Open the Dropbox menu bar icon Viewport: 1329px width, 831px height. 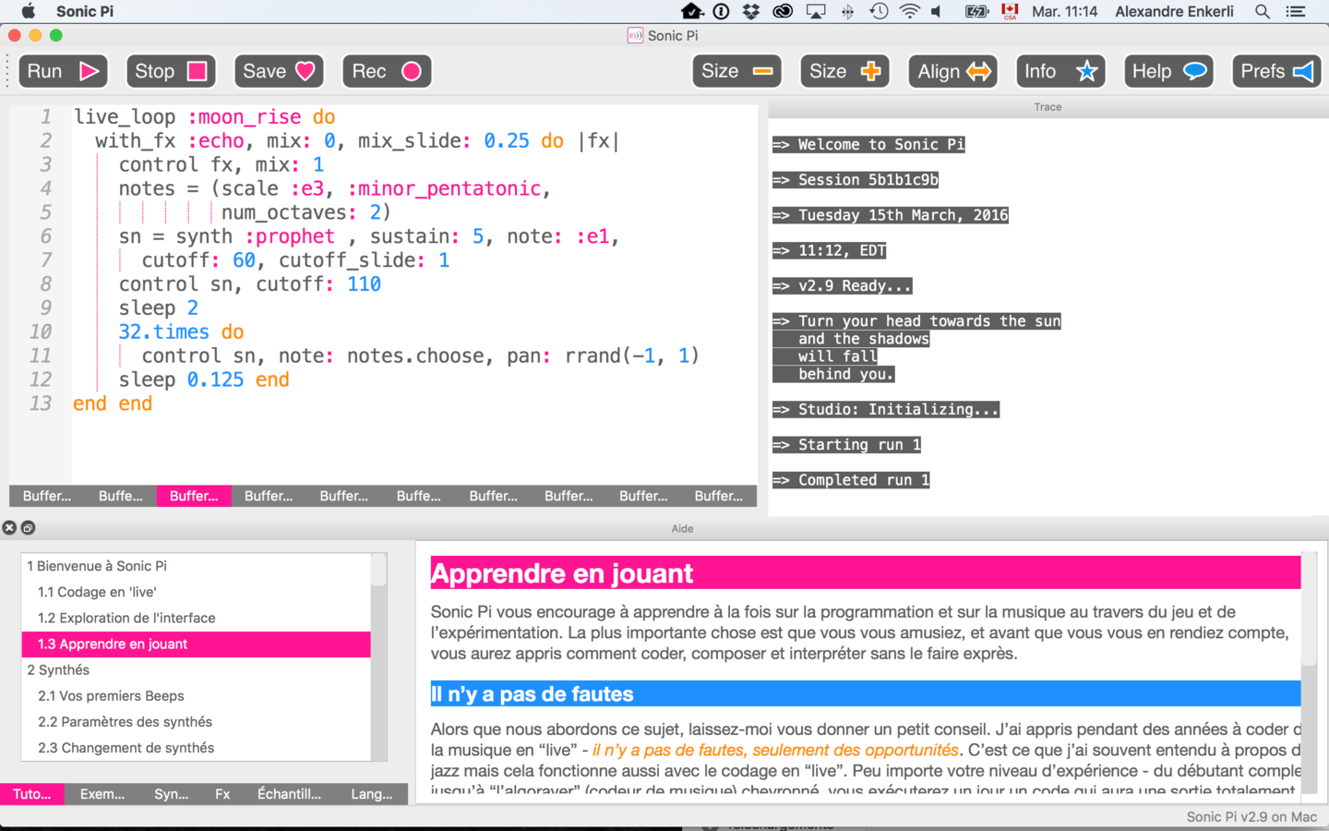(x=751, y=11)
